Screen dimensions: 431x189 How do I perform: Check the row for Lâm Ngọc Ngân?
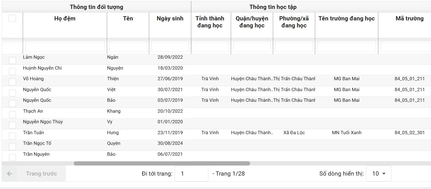click(x=12, y=60)
